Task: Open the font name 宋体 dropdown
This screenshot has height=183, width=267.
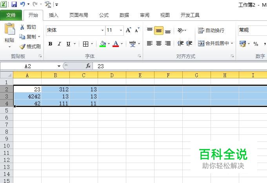Action: [102, 30]
